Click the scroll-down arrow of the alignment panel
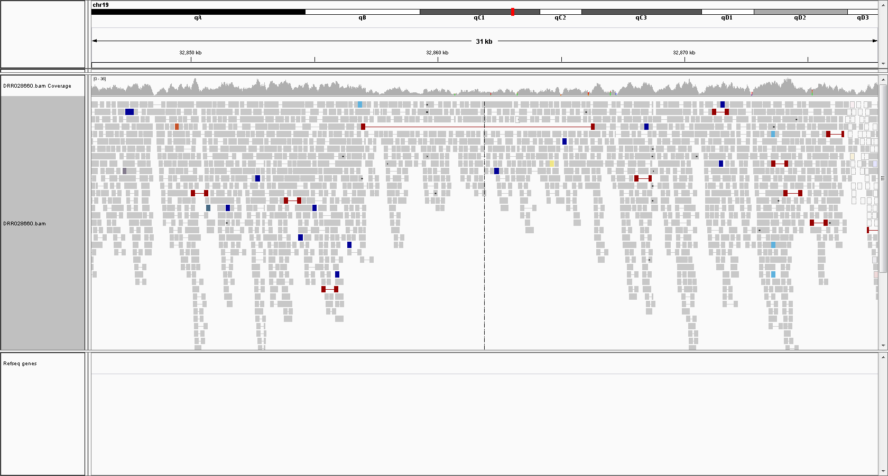This screenshot has height=476, width=888. [x=883, y=346]
